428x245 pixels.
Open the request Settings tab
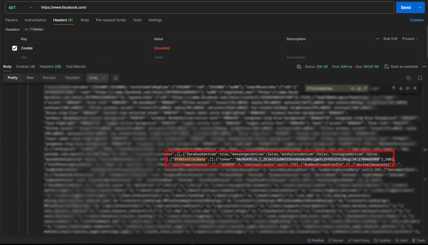[155, 20]
